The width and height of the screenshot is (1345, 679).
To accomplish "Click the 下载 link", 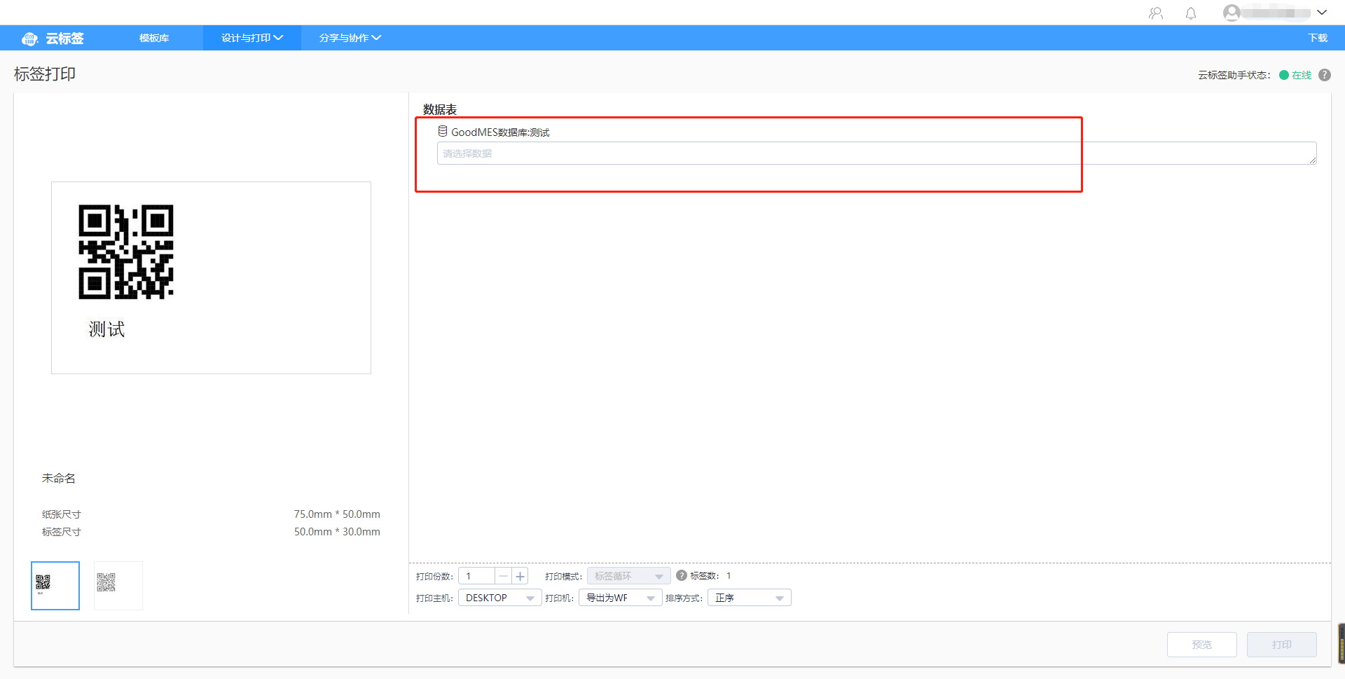I will [x=1318, y=38].
